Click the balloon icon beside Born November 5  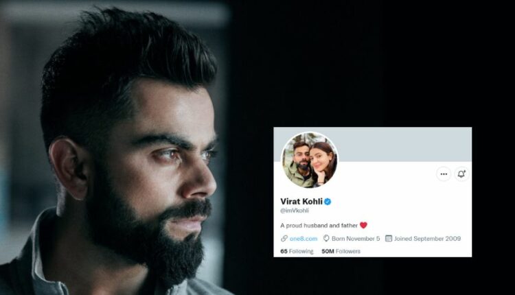tap(326, 239)
